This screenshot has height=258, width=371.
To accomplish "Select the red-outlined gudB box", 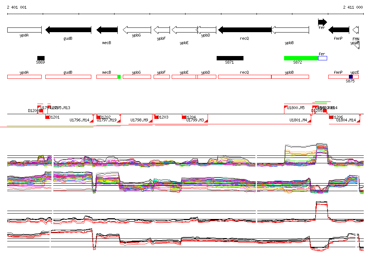I will pos(68,77).
